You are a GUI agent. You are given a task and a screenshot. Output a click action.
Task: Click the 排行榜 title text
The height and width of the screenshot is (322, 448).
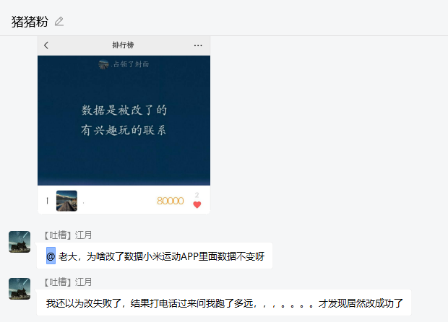coord(123,45)
